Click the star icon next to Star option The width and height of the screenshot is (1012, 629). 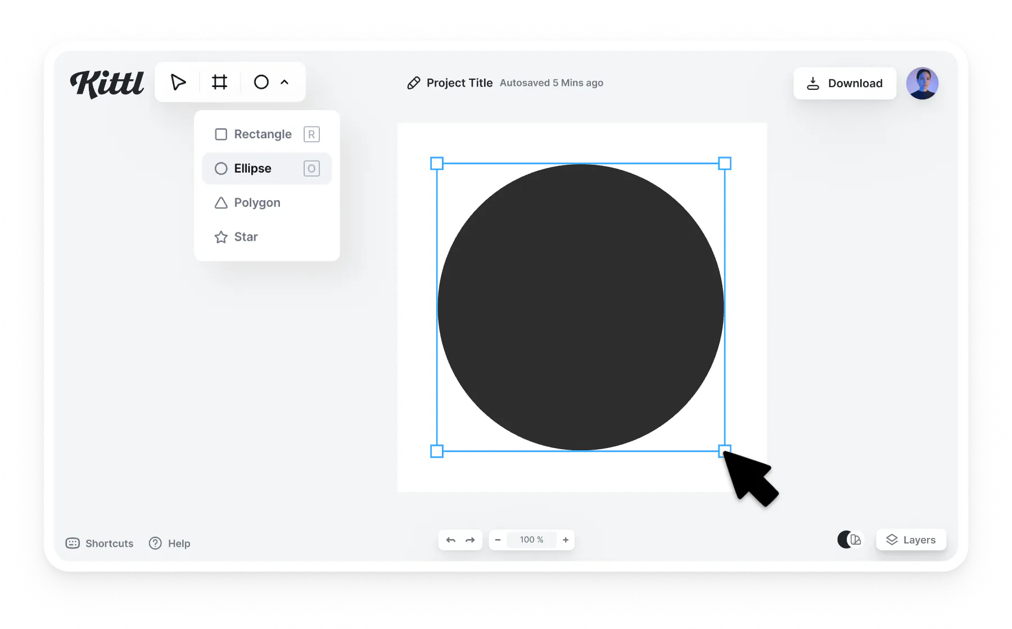coord(221,237)
